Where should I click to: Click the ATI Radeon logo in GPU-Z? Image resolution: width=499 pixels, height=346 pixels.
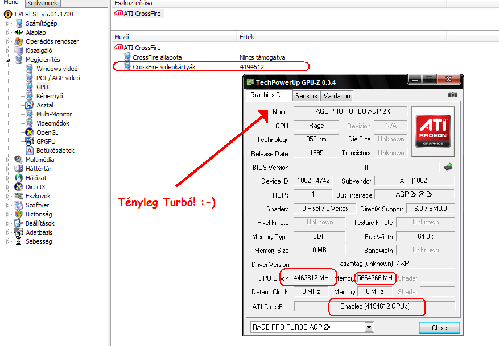pos(433,131)
